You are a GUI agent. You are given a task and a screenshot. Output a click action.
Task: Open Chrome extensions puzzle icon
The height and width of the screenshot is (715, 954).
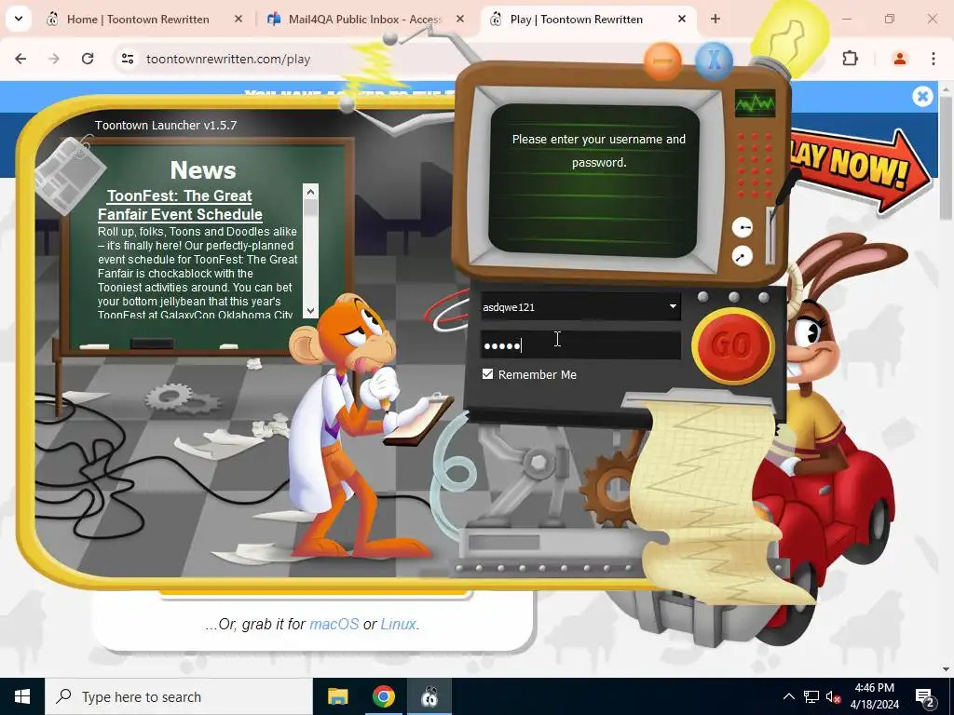[850, 59]
